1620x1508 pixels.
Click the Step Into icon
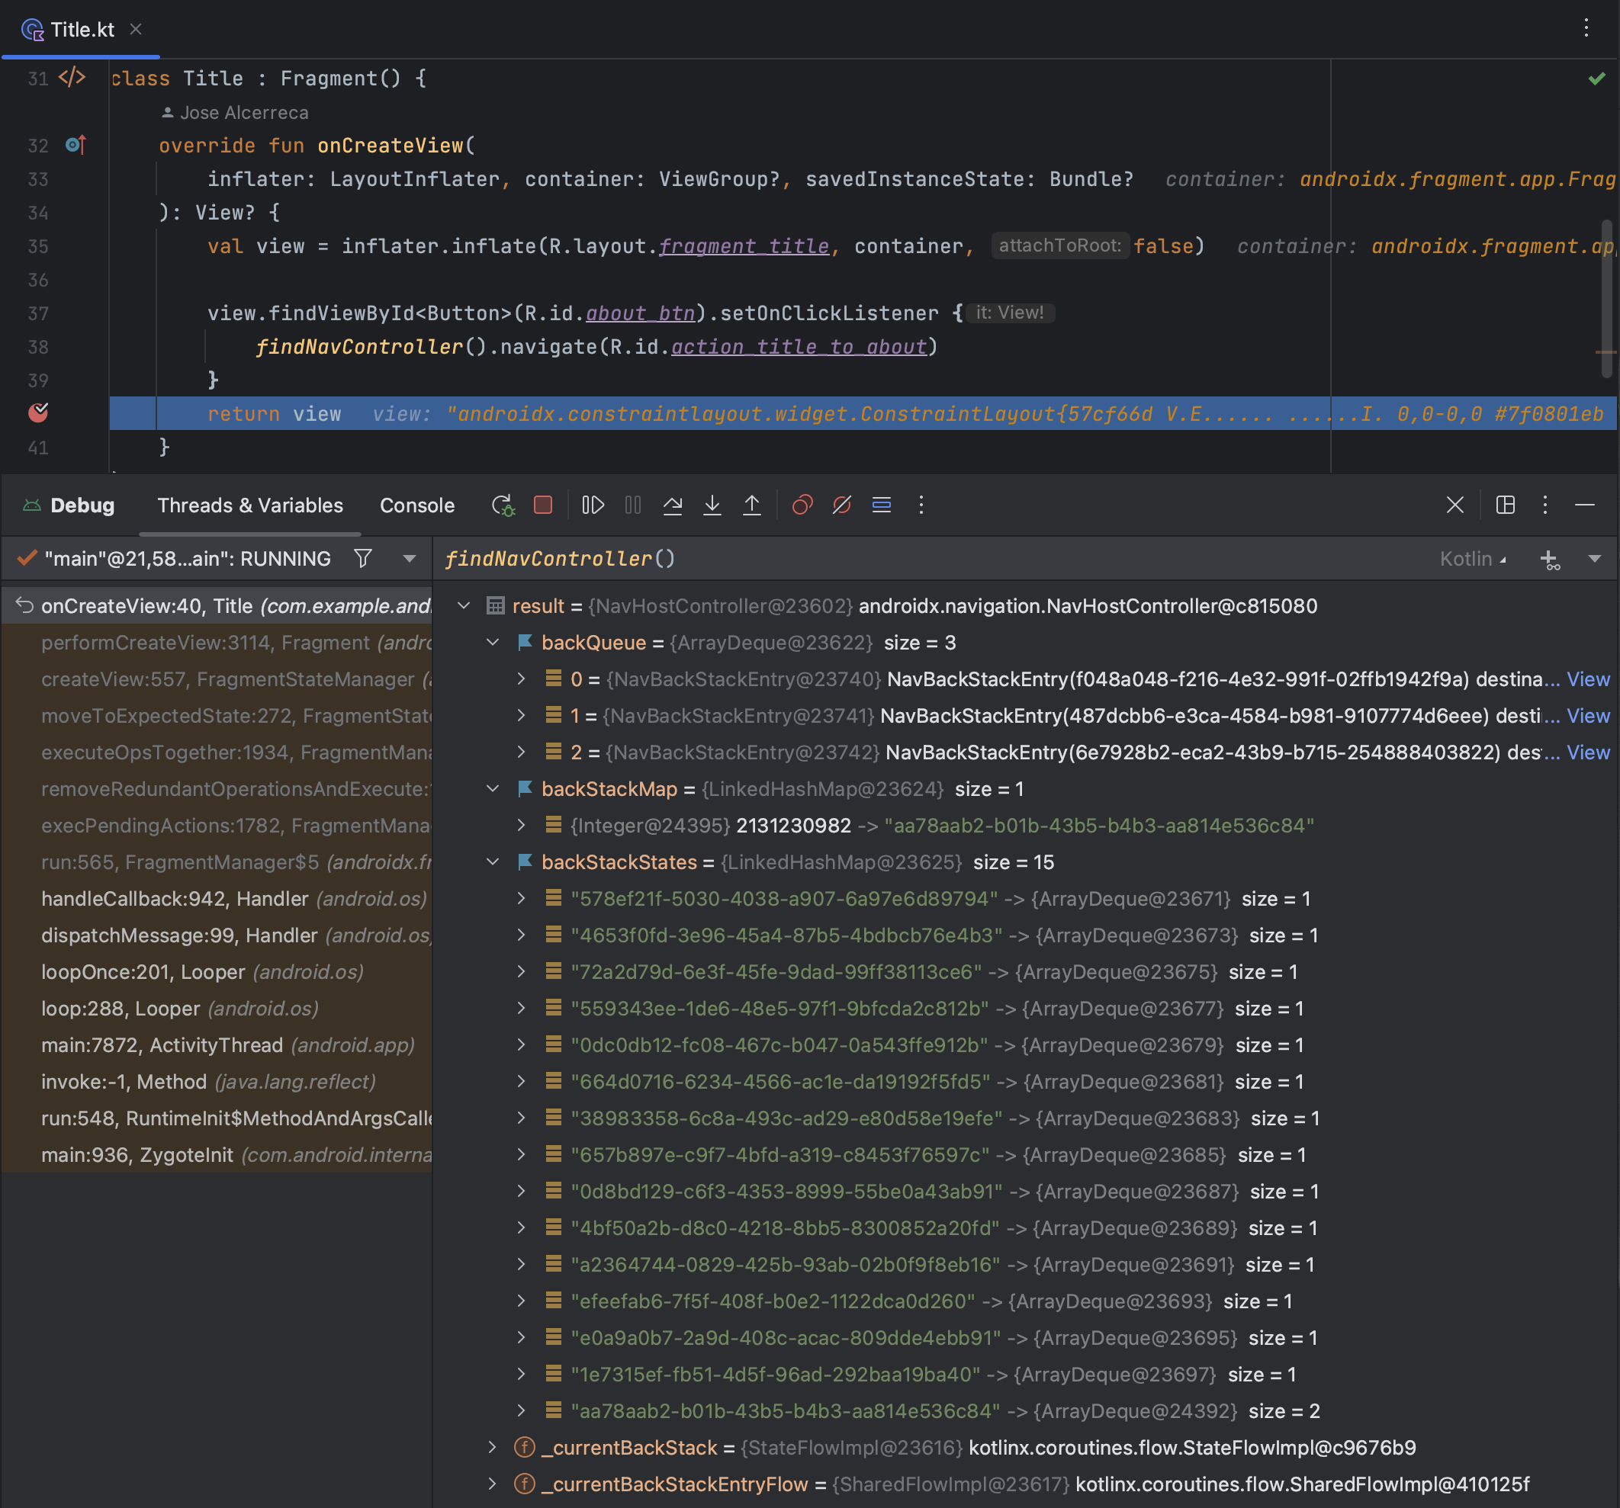pyautogui.click(x=712, y=505)
